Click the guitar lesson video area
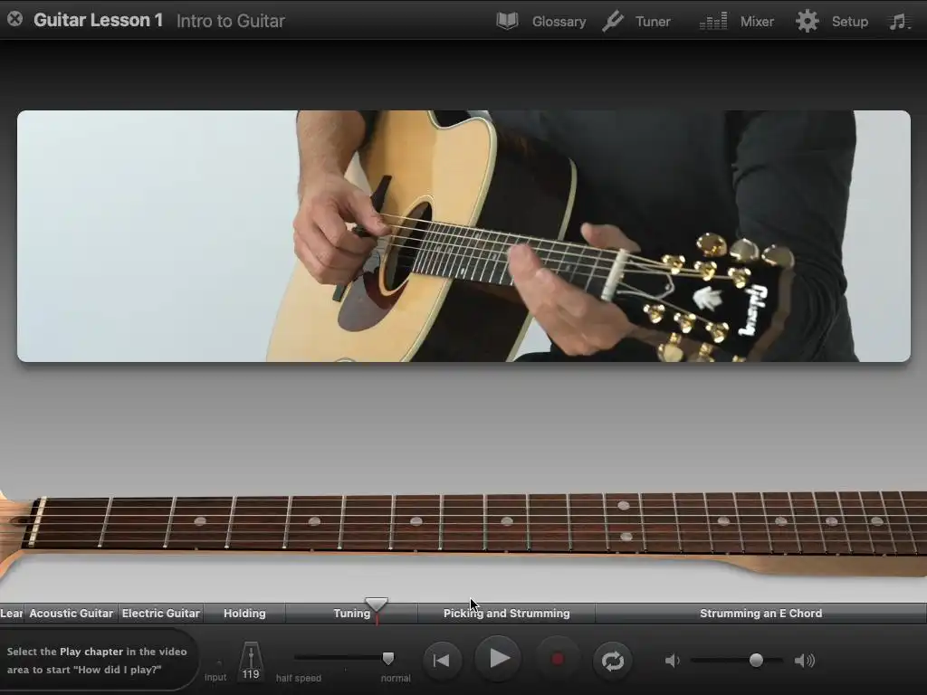927x695 pixels. (463, 236)
